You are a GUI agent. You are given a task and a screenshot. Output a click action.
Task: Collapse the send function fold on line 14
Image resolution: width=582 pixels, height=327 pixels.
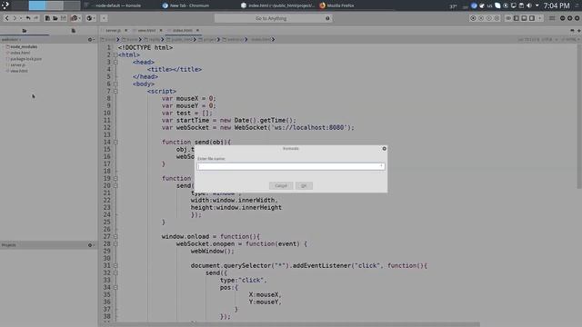(115, 142)
